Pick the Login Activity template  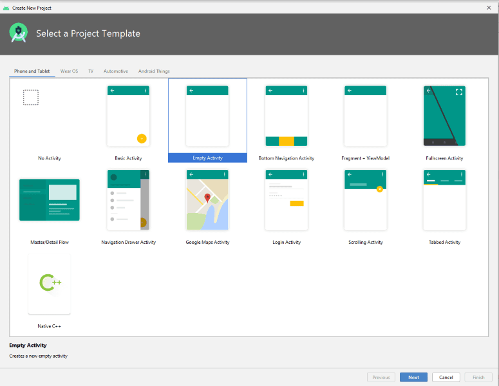[286, 200]
